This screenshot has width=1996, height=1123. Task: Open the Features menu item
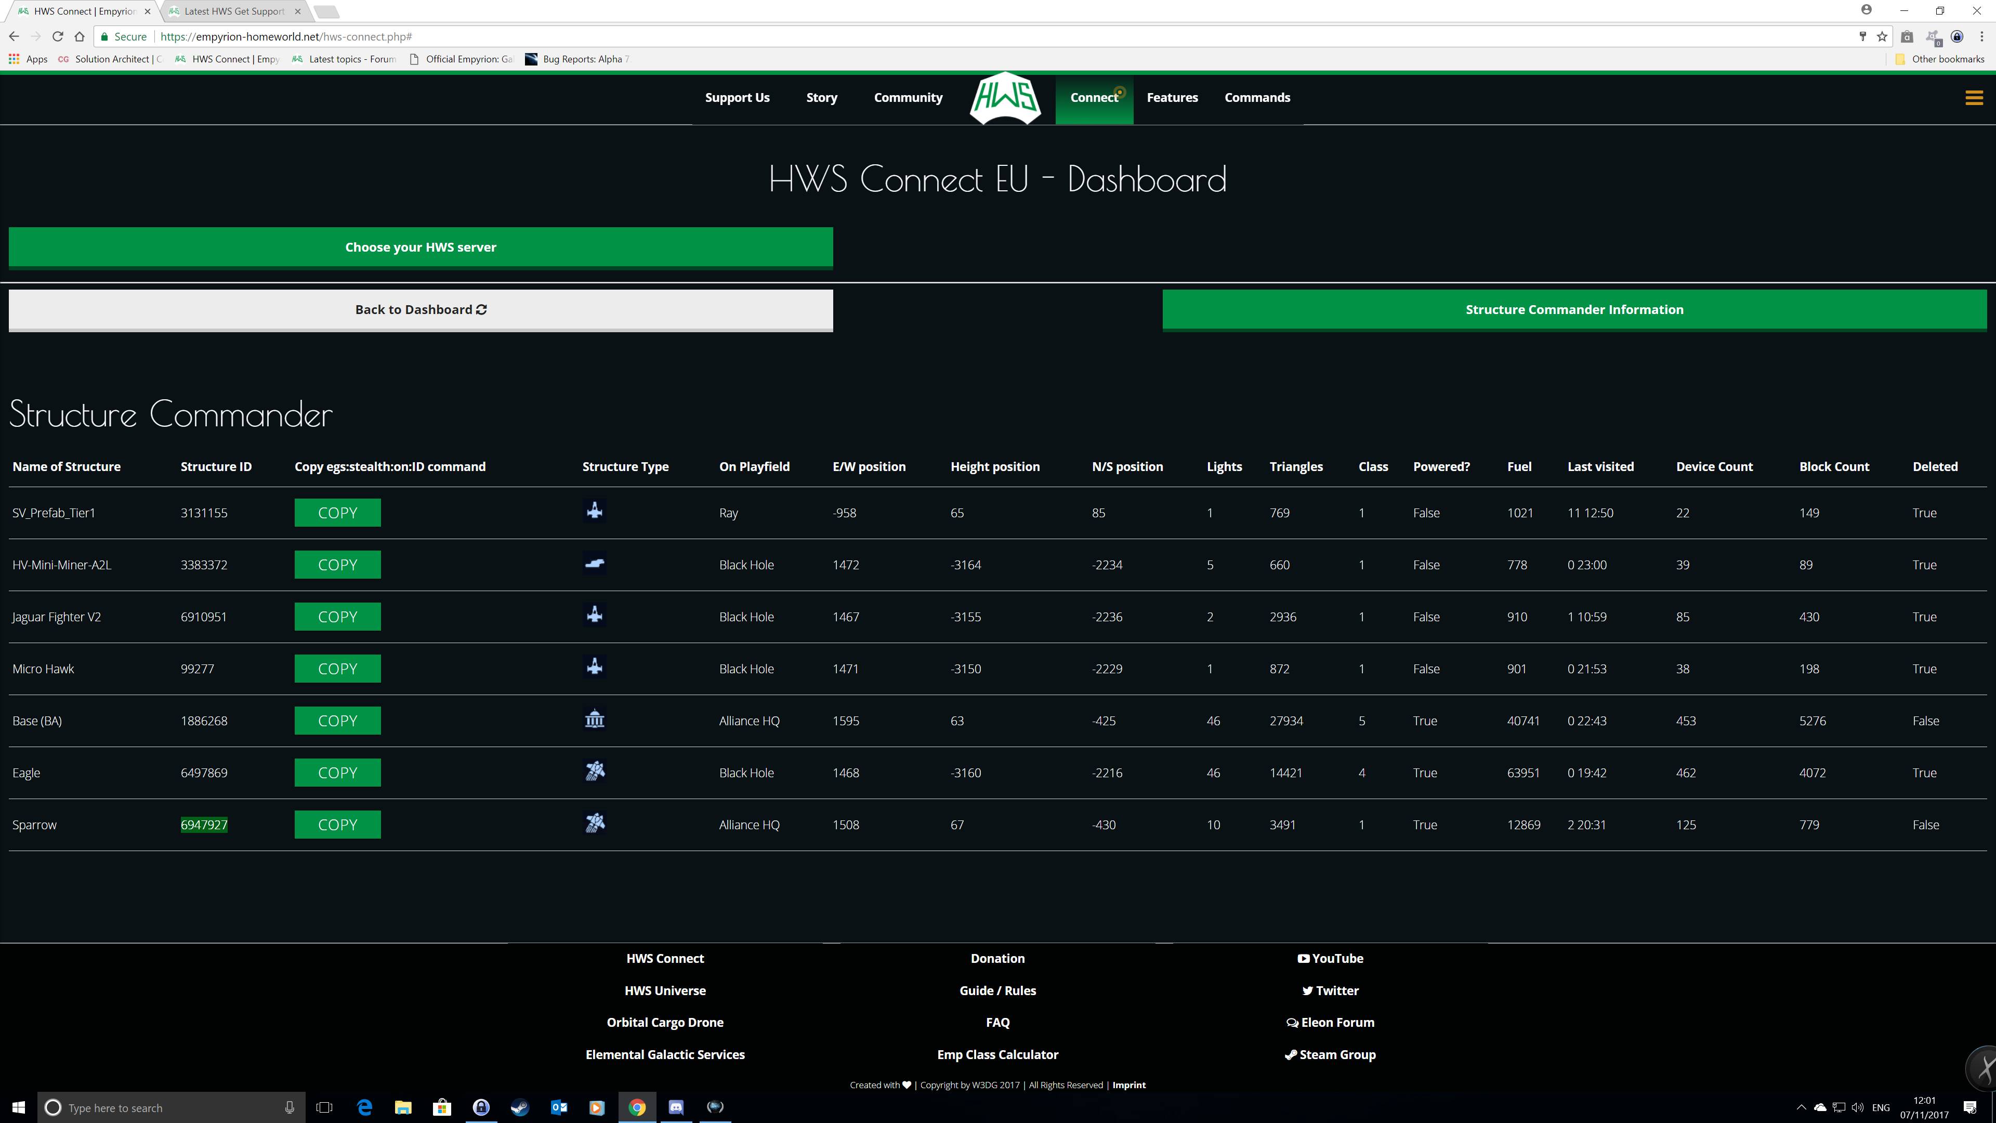(1172, 98)
